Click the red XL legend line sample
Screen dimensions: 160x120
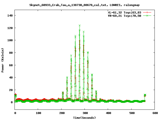(147, 12)
